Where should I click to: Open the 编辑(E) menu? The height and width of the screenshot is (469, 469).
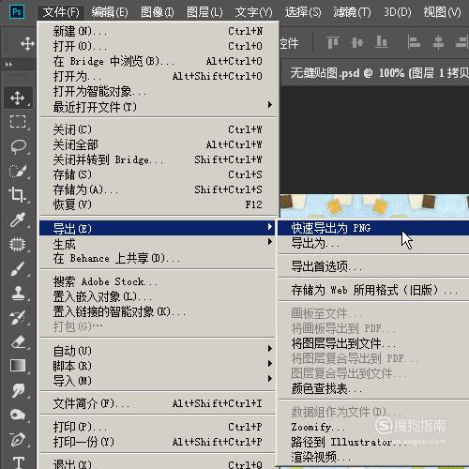tap(110, 12)
